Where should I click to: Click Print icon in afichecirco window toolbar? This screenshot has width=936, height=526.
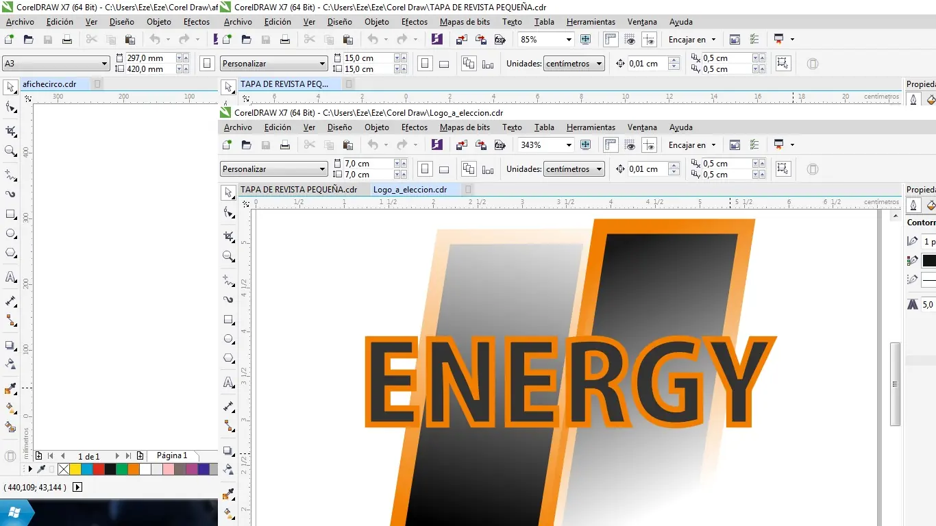[67, 40]
